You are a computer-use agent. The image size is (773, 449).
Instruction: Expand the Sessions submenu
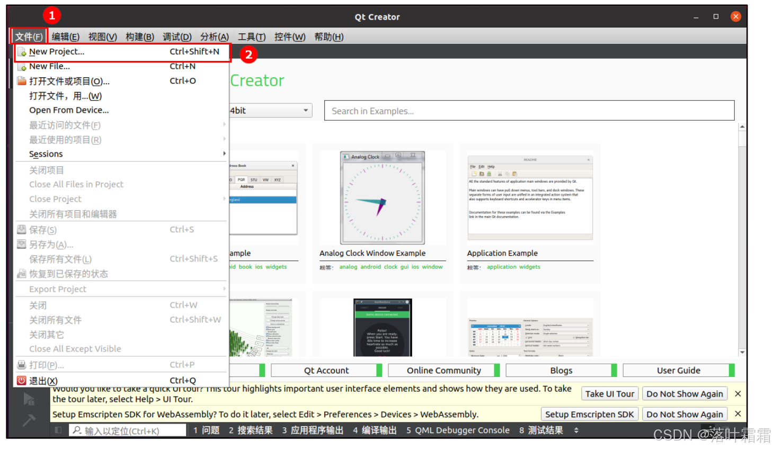pos(122,154)
